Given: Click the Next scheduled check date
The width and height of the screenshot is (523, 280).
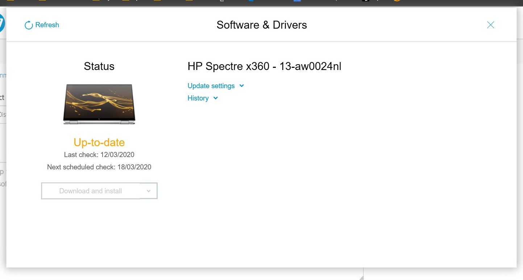Looking at the screenshot, I should point(99,167).
